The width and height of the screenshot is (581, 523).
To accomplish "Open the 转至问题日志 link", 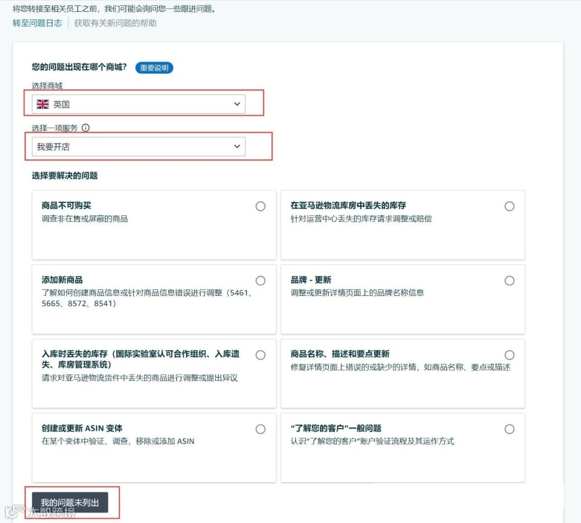I will pos(38,23).
